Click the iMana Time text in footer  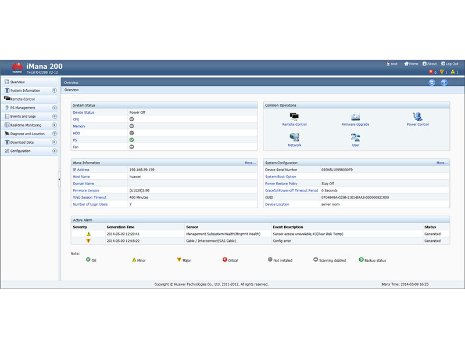tap(405, 284)
